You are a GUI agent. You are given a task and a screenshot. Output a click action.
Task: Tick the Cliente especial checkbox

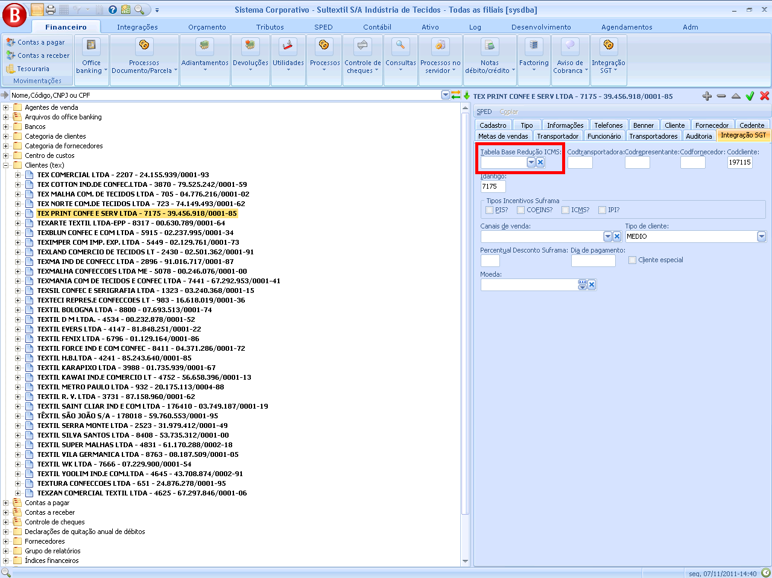632,260
